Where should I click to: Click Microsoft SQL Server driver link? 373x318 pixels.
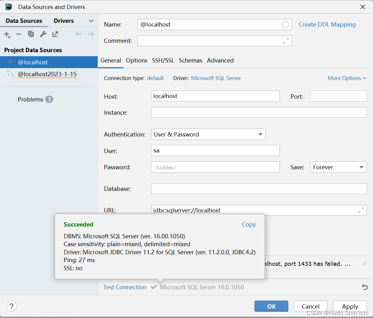point(216,78)
